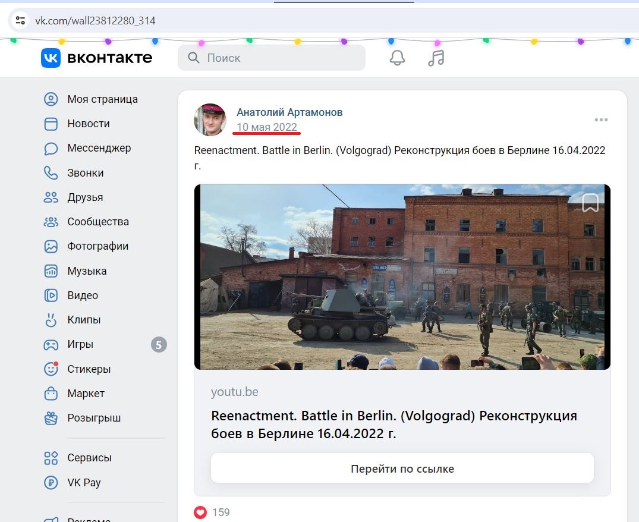Viewport: 639px width, 522px height.
Task: Click the post text Reenactment. Battle in Berlin
Action: (x=400, y=158)
